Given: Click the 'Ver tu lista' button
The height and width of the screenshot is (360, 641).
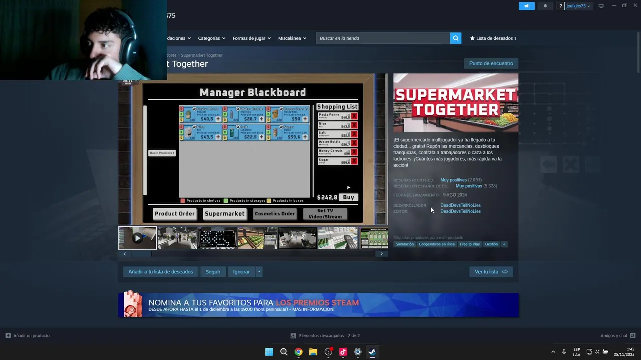Looking at the screenshot, I should 491,272.
